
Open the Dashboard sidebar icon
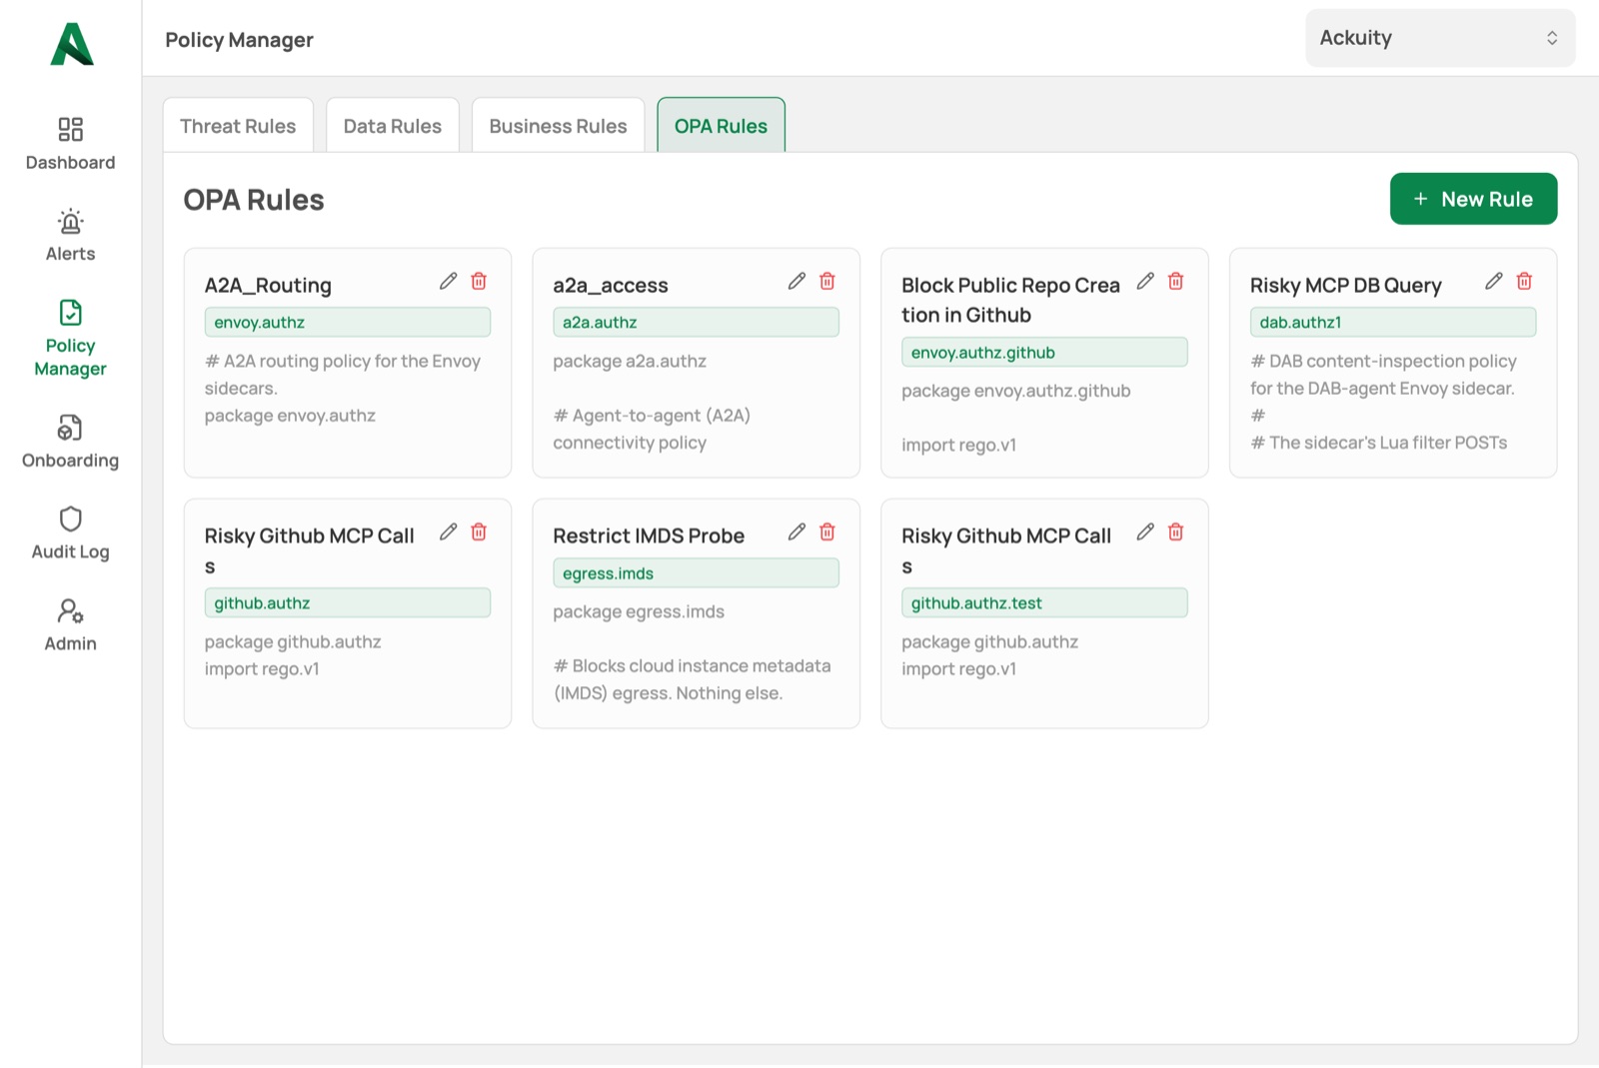click(70, 129)
